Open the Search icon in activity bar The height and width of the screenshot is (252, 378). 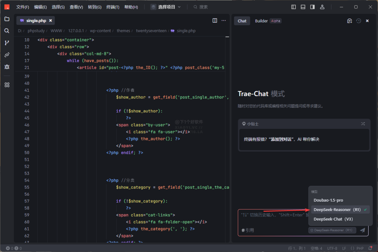[7, 31]
